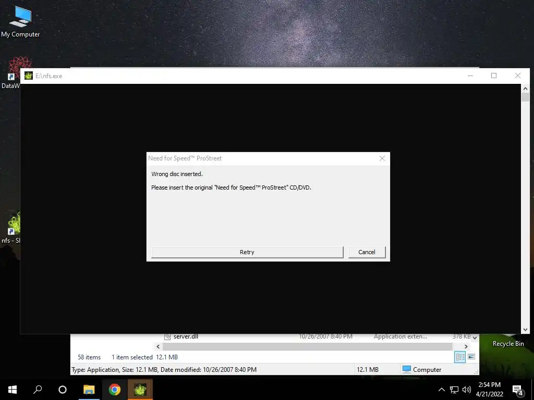
Task: Click the Explorer horizontal scrollbar track
Action: [308, 346]
